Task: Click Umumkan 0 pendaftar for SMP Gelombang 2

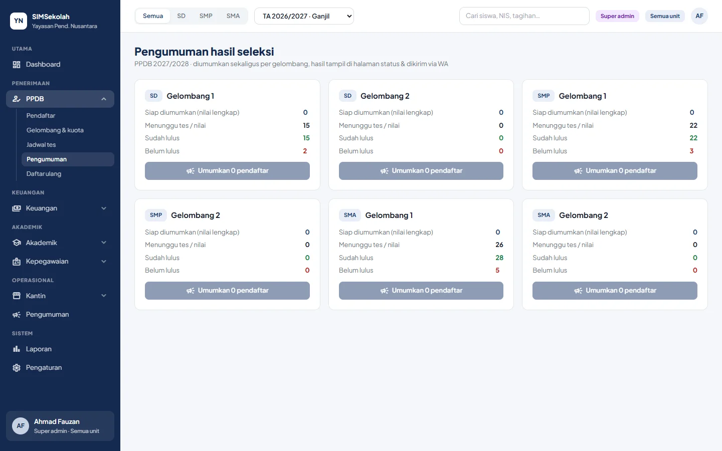Action: point(227,291)
